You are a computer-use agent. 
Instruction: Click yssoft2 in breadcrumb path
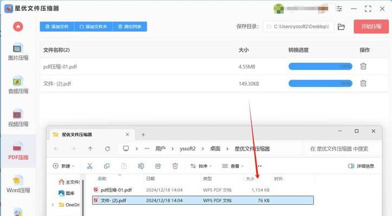pyautogui.click(x=187, y=148)
